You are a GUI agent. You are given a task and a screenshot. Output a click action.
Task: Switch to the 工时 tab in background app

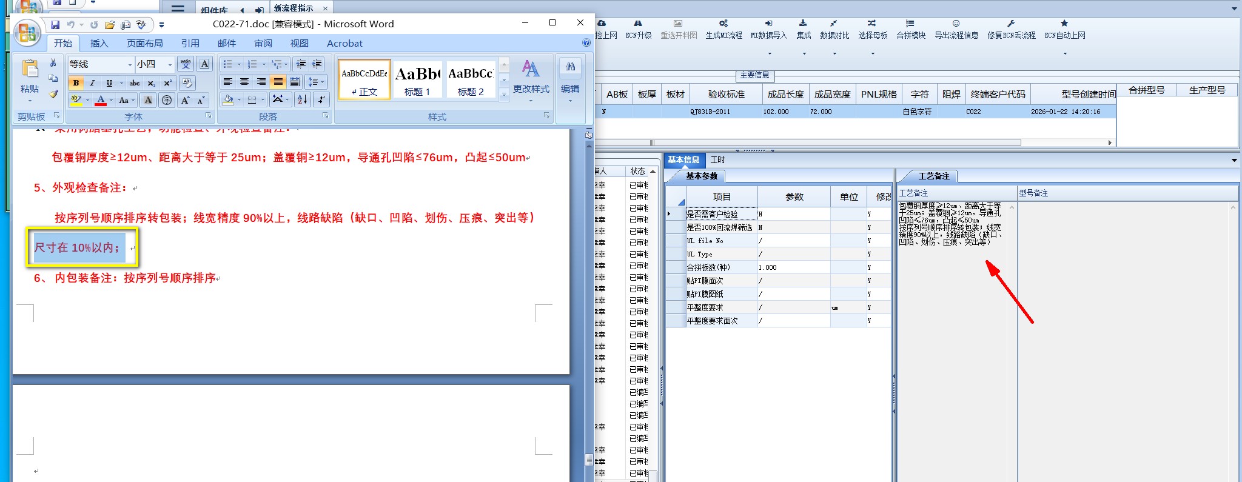tap(717, 160)
